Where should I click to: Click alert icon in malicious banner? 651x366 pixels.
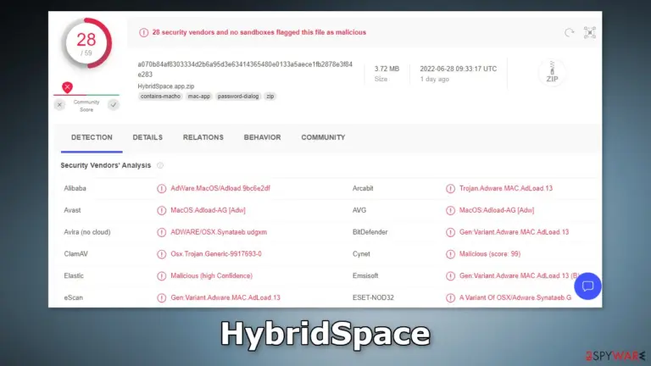(143, 32)
